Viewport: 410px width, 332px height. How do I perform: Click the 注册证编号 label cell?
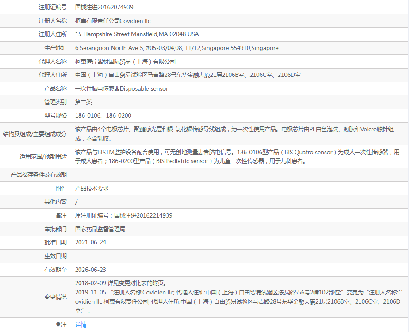point(53,7)
